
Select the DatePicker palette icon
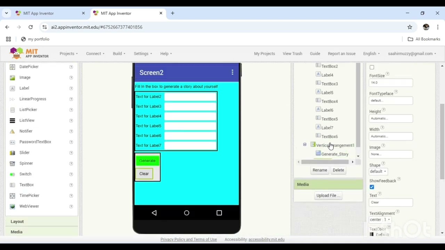pos(13,67)
